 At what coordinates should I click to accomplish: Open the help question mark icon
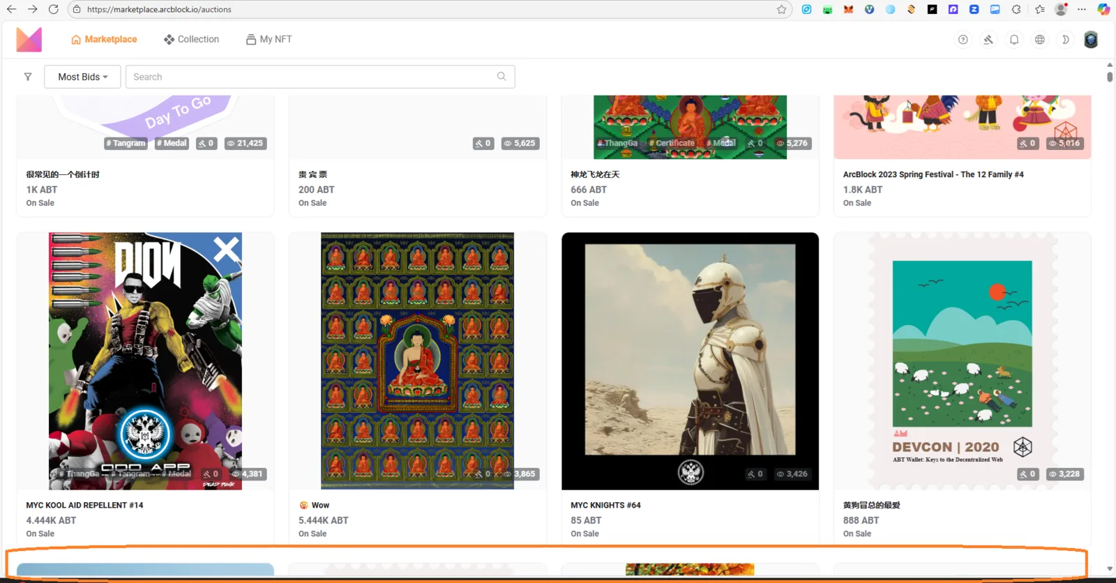pos(963,40)
